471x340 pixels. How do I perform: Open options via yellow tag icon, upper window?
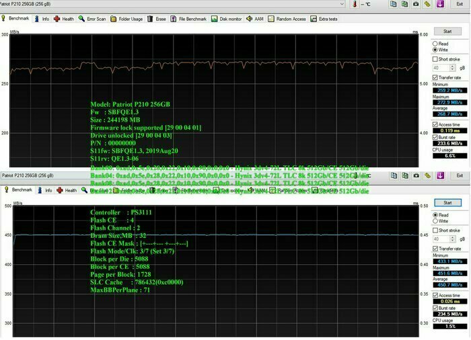427,4
